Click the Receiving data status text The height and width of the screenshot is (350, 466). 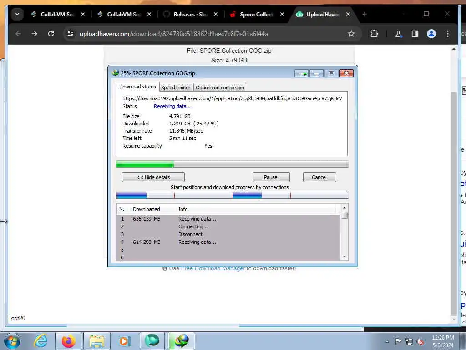click(x=172, y=106)
